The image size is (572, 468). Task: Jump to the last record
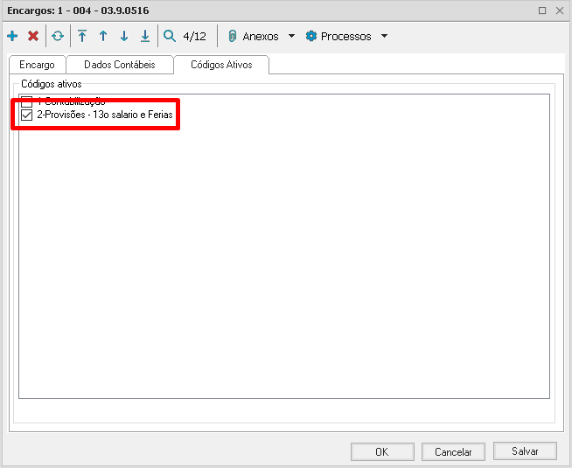(x=145, y=36)
